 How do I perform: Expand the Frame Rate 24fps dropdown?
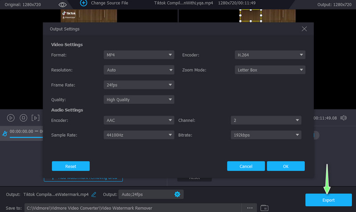[139, 85]
